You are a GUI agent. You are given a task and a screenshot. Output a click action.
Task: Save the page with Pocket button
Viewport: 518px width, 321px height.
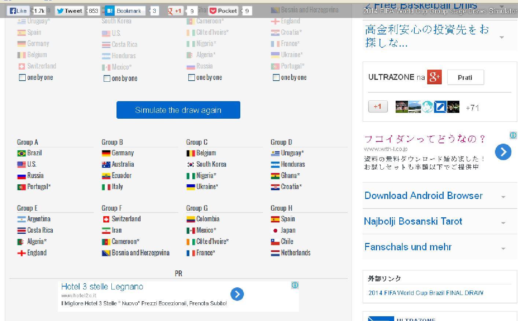click(223, 11)
